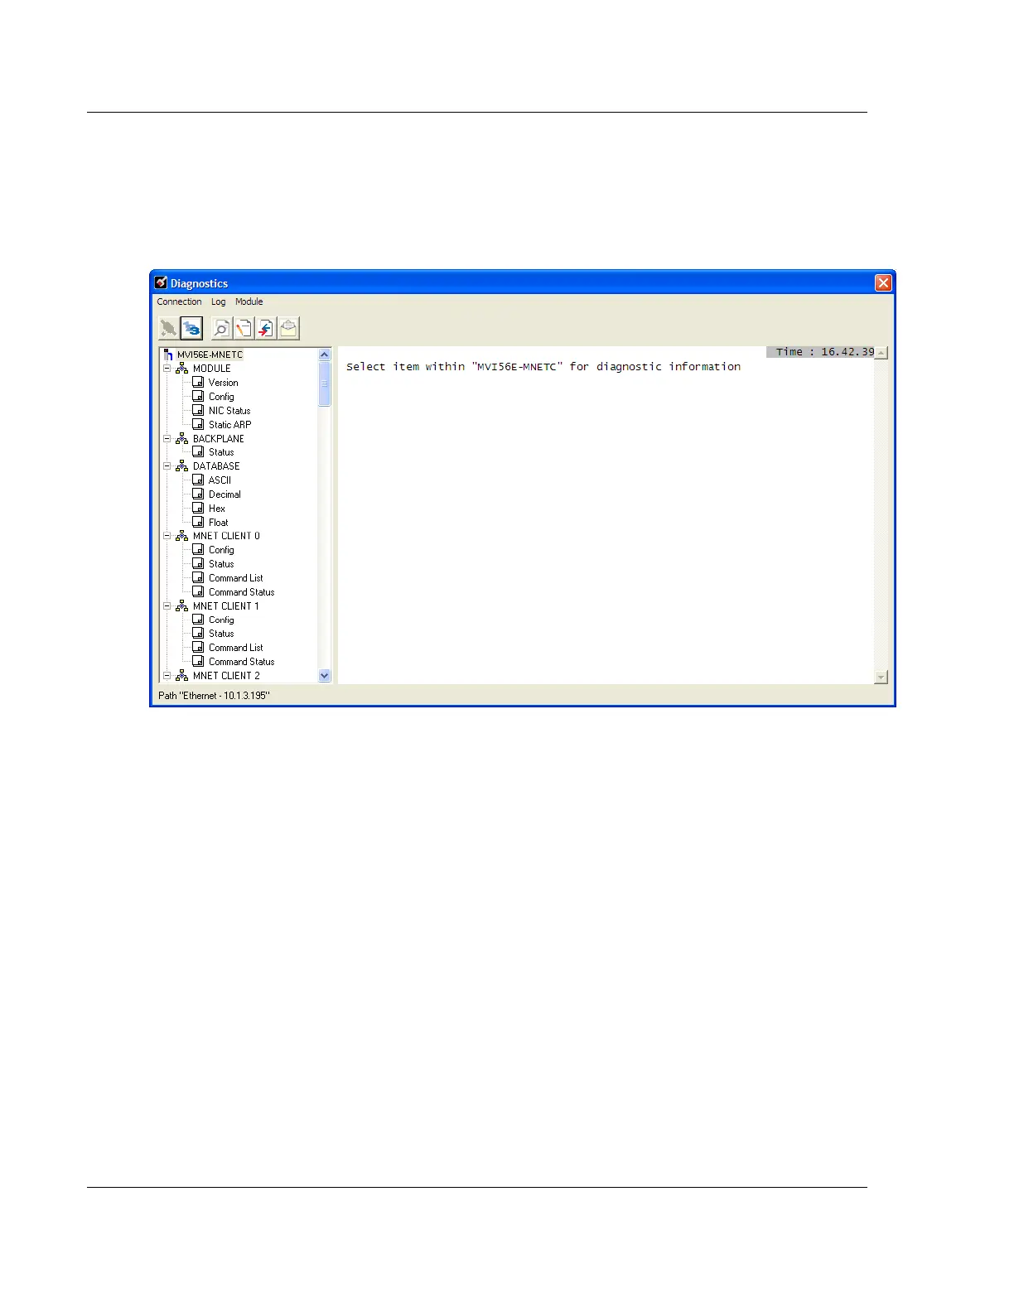Click the network icon beside DATABASE
The image size is (1014, 1312).
(x=182, y=465)
